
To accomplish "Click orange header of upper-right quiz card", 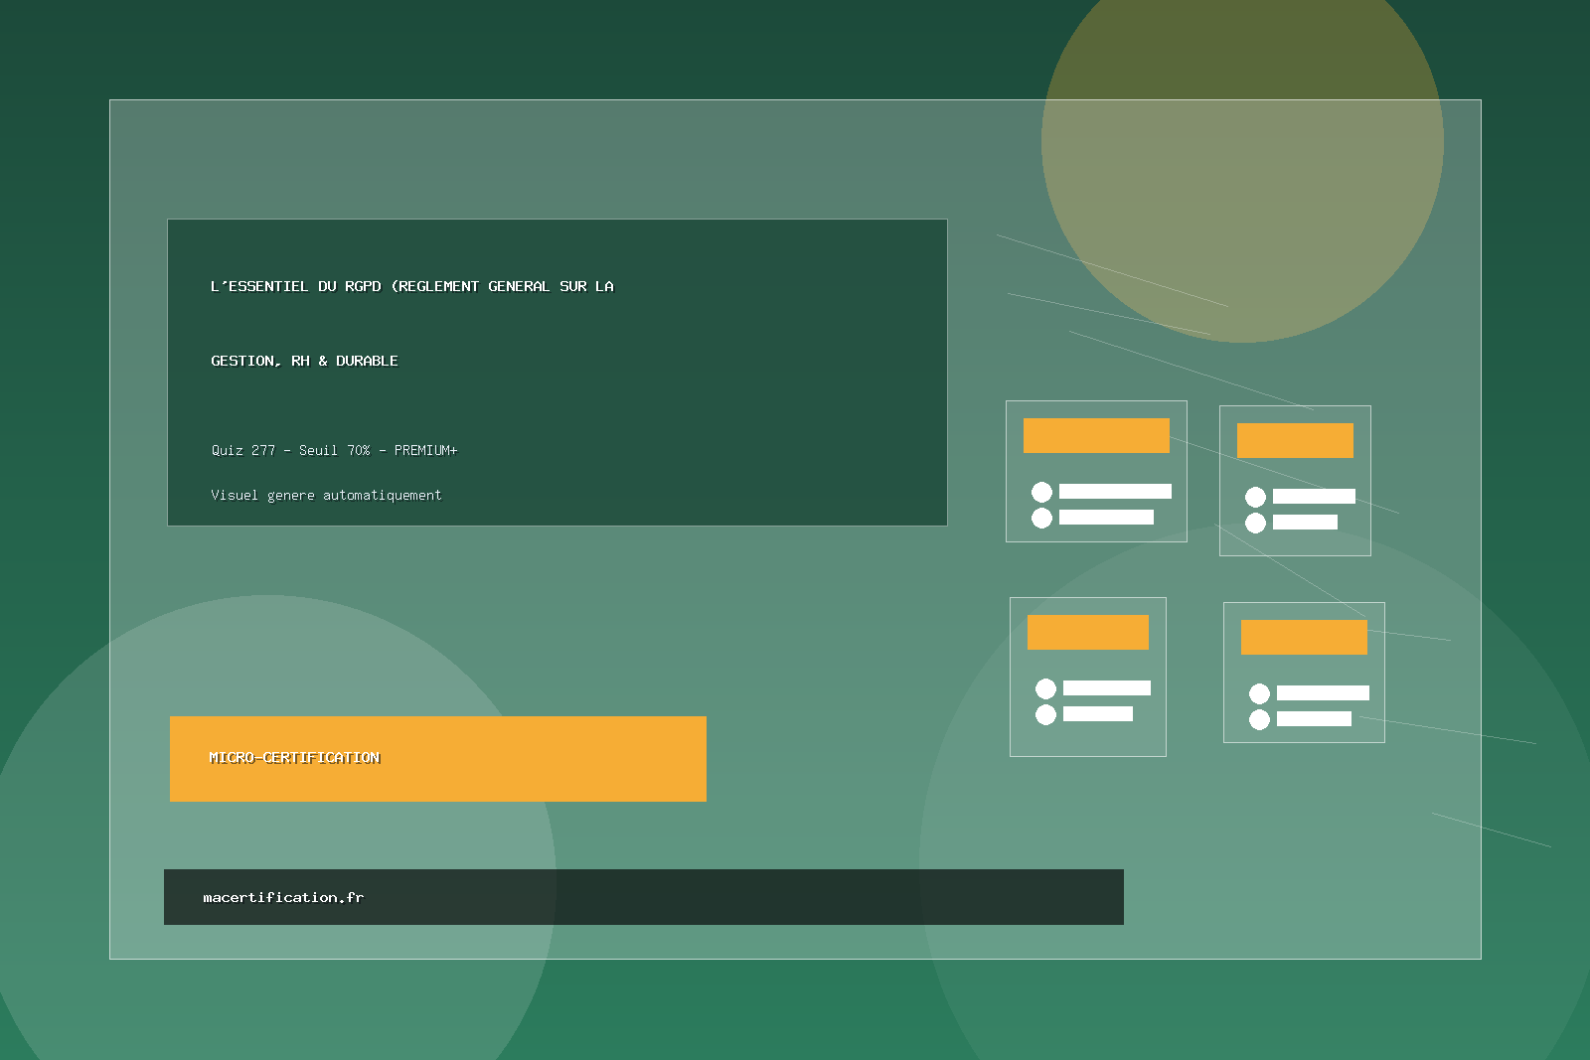I will point(1295,440).
